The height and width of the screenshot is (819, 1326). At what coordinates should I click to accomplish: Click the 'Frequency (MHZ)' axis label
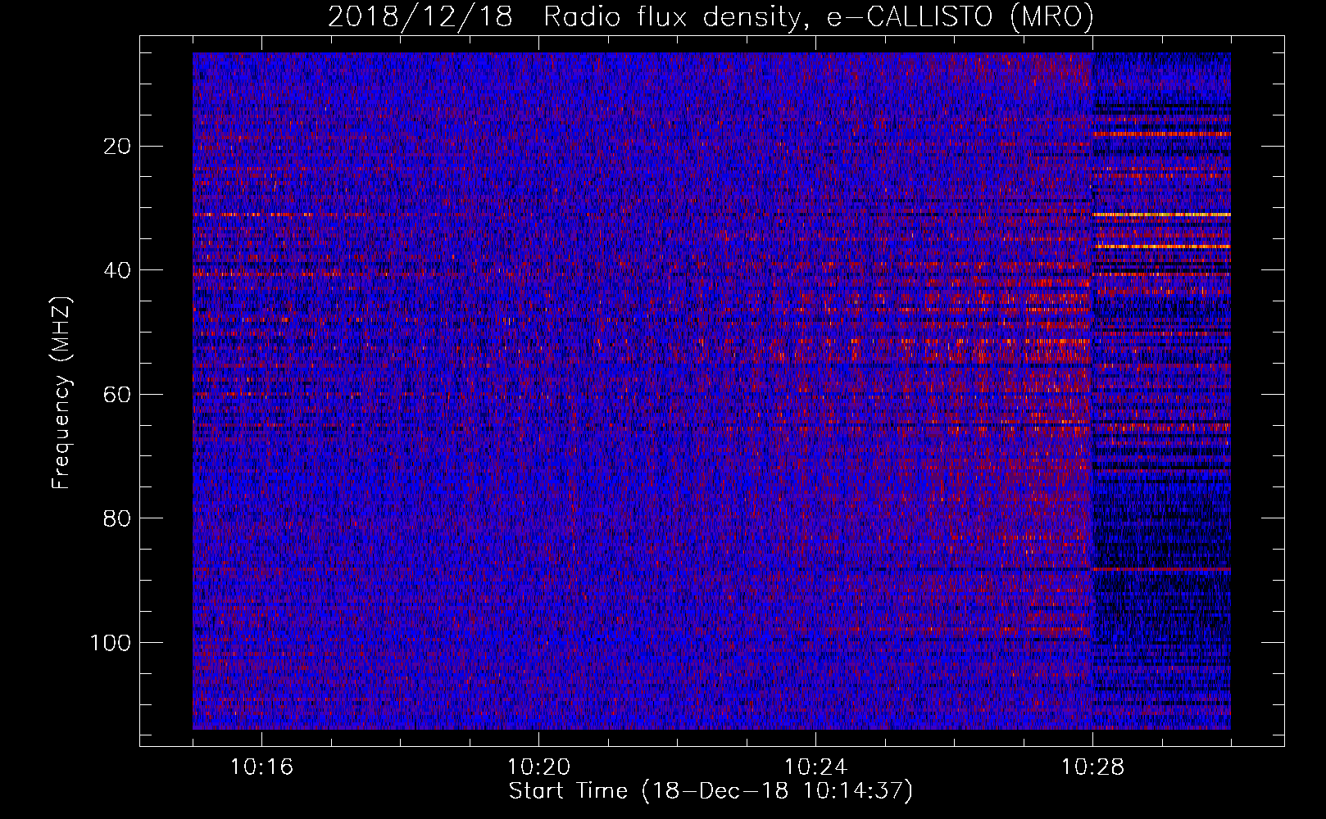62,393
